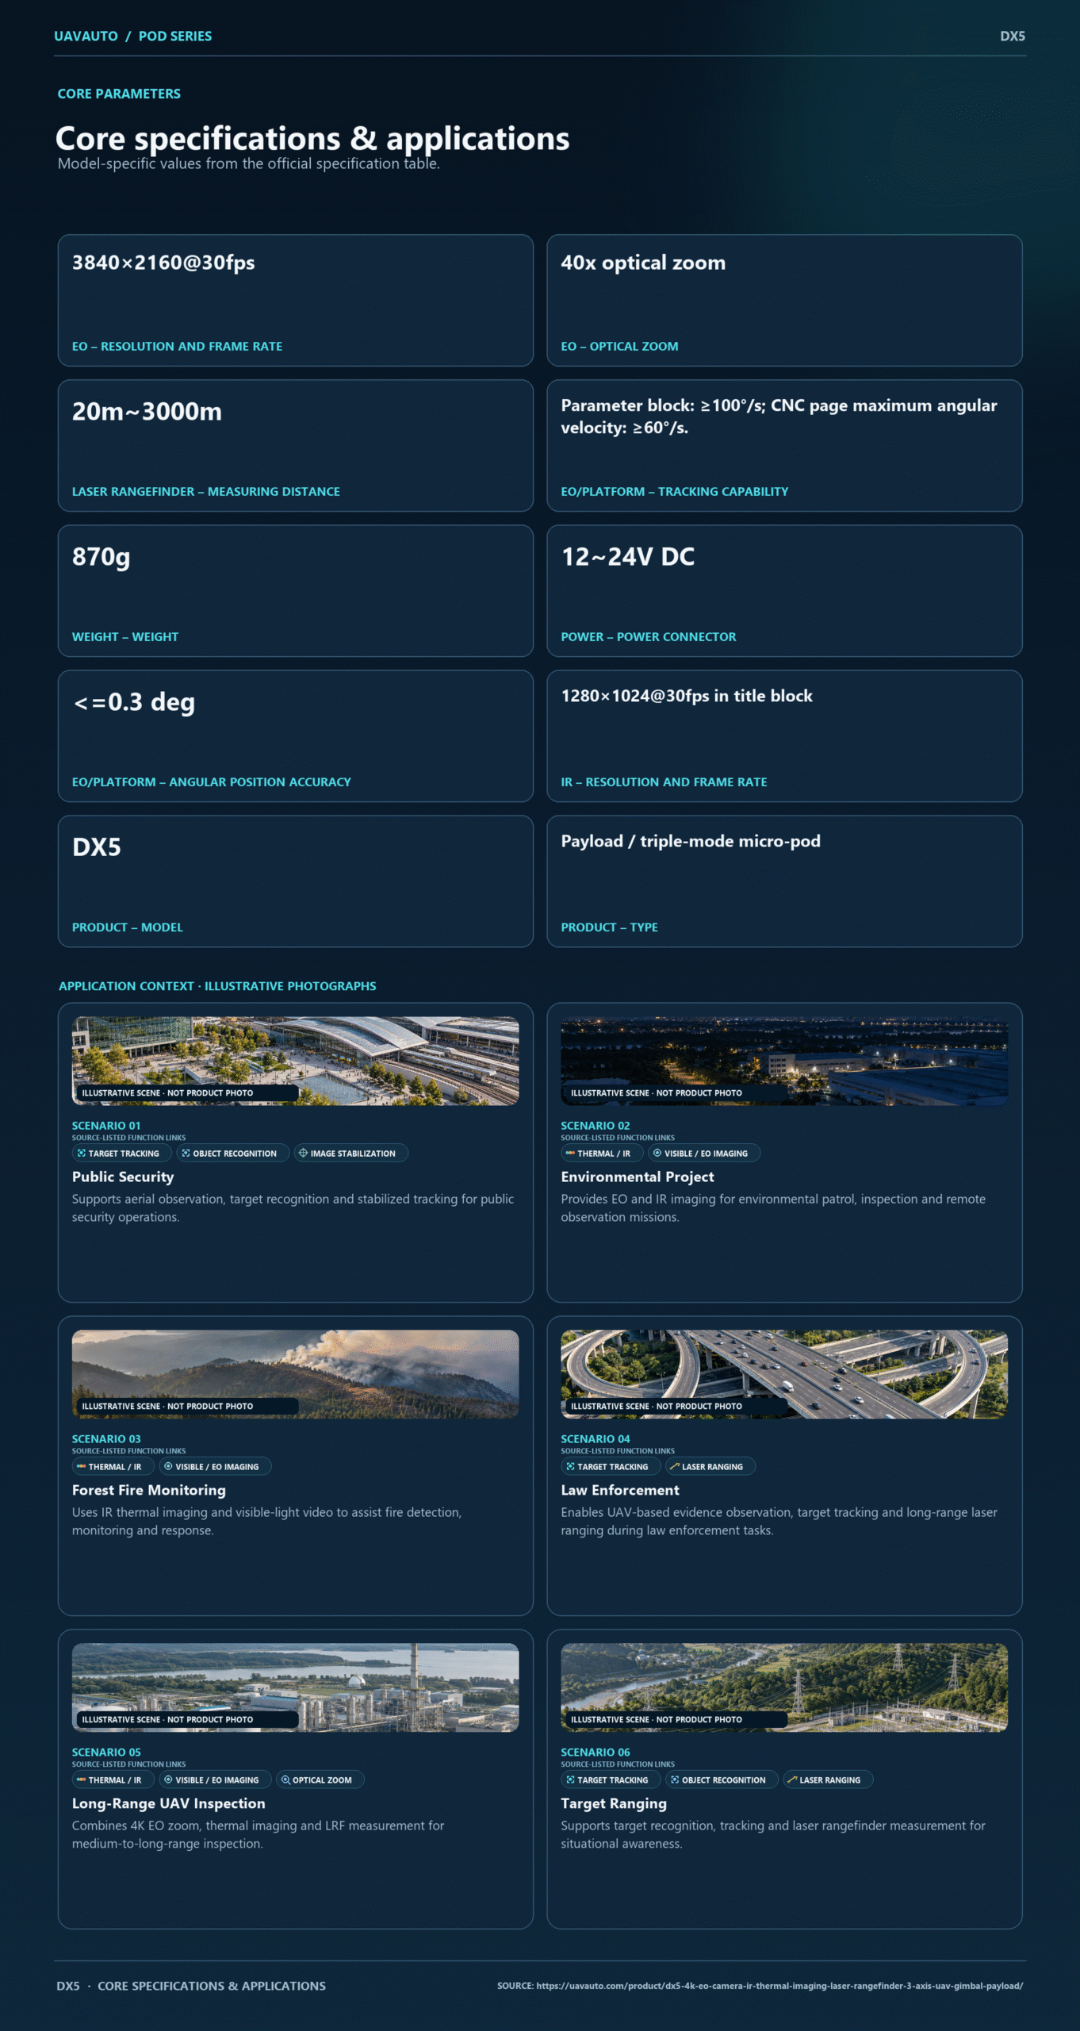Open the Target Ranging power line photo
Image resolution: width=1080 pixels, height=2031 pixels.
tap(784, 1688)
